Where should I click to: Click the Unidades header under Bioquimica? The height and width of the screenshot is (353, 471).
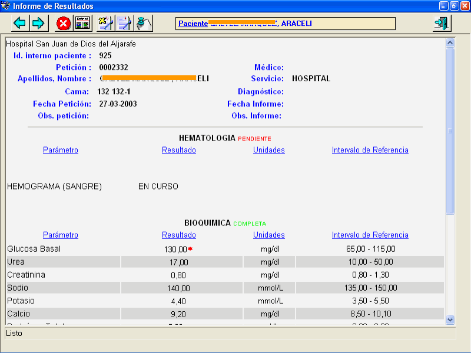(x=269, y=235)
